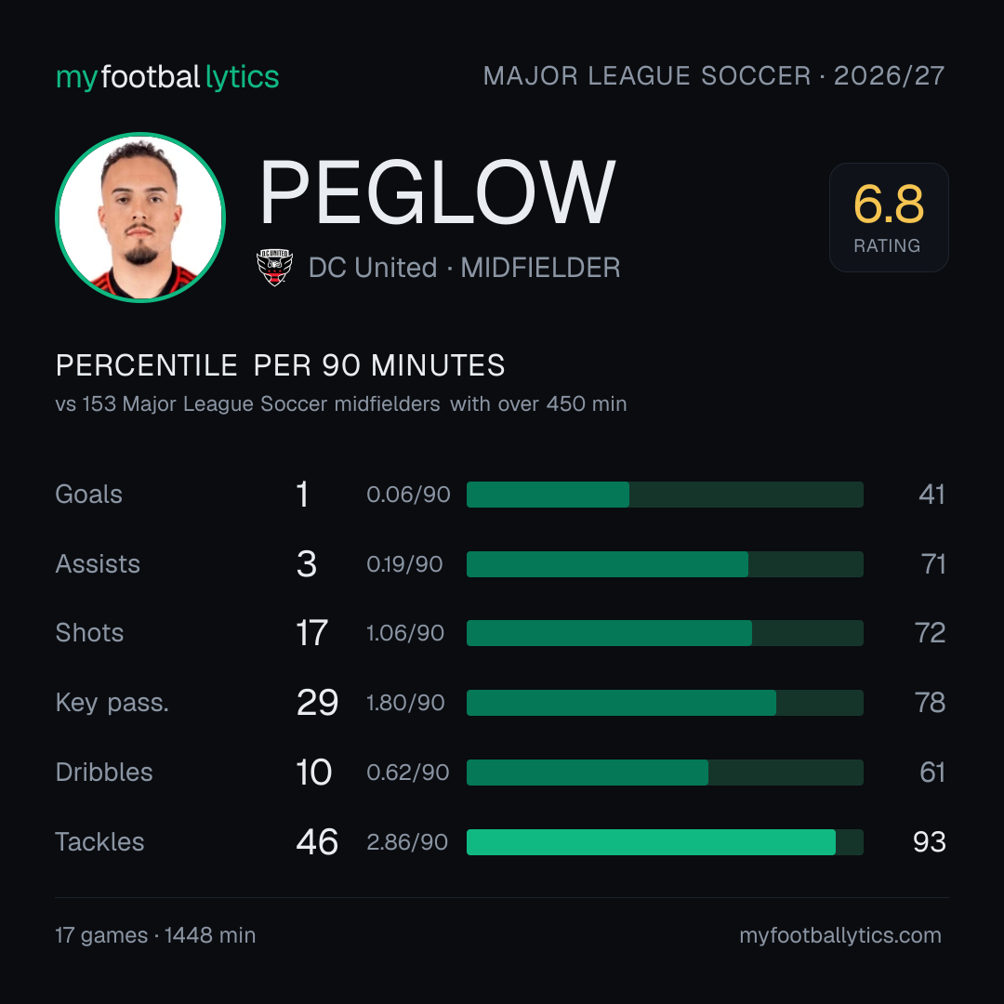The width and height of the screenshot is (1004, 1004).
Task: Select the DC United · MIDFIELDER text
Action: point(464,268)
